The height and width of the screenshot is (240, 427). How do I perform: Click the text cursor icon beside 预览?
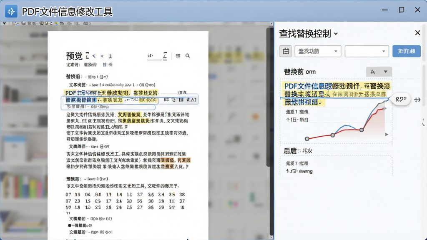(x=110, y=56)
